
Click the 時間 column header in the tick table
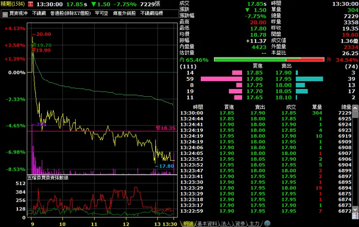point(198,107)
